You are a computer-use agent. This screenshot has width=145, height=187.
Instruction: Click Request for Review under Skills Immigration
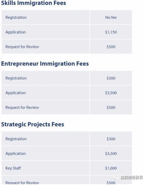point(22,47)
